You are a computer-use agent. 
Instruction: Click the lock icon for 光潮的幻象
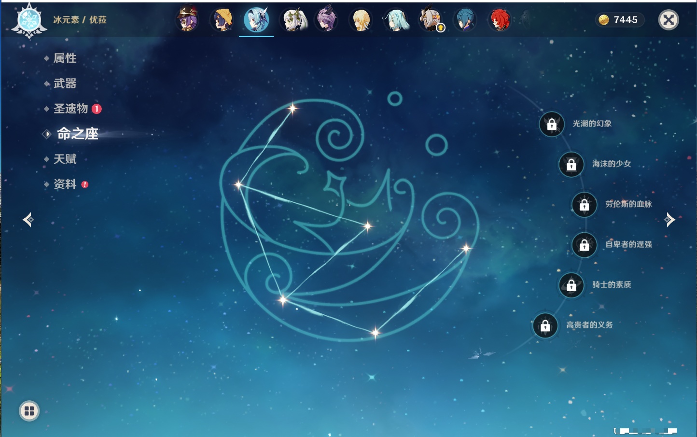pyautogui.click(x=552, y=124)
